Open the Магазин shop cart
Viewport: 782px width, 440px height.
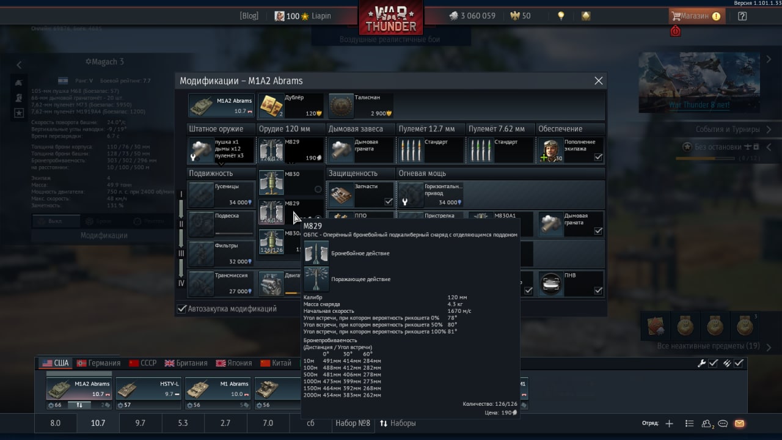(x=696, y=16)
